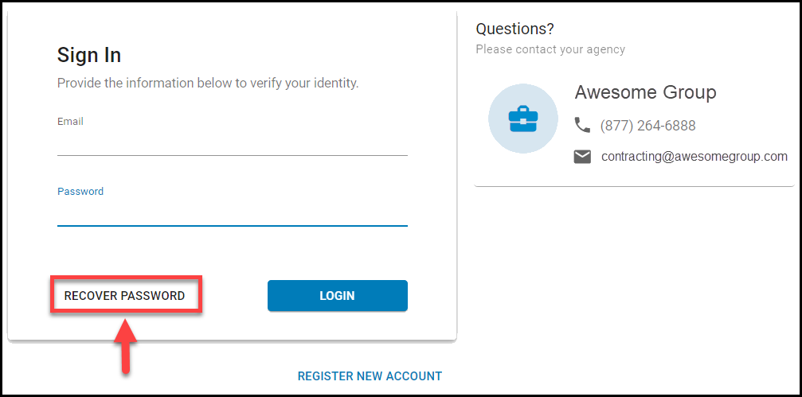Screen dimensions: 802x397
Task: Focus the Password input field
Action: 233,215
